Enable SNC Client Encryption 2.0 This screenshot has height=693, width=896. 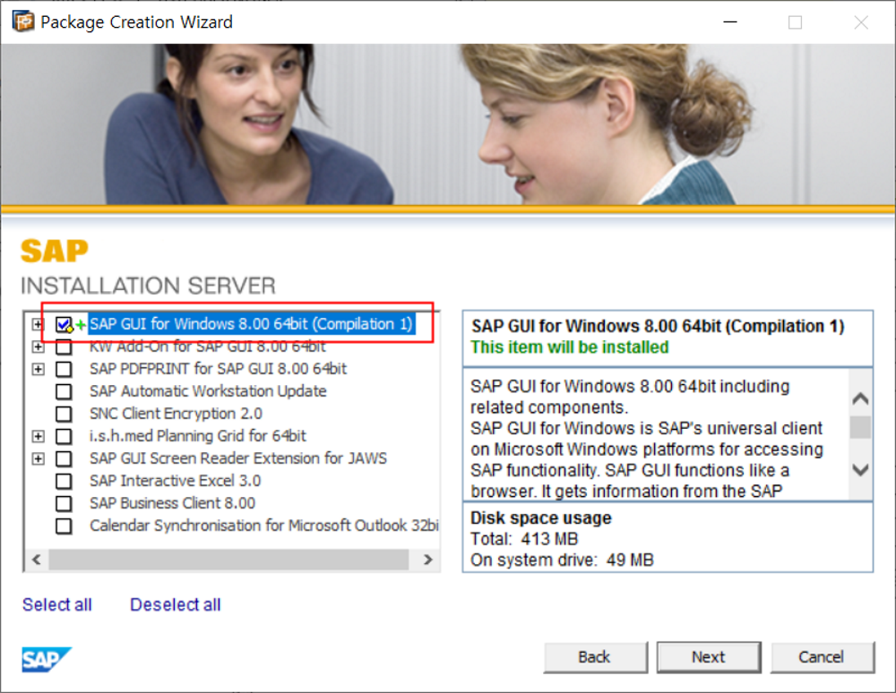(64, 414)
